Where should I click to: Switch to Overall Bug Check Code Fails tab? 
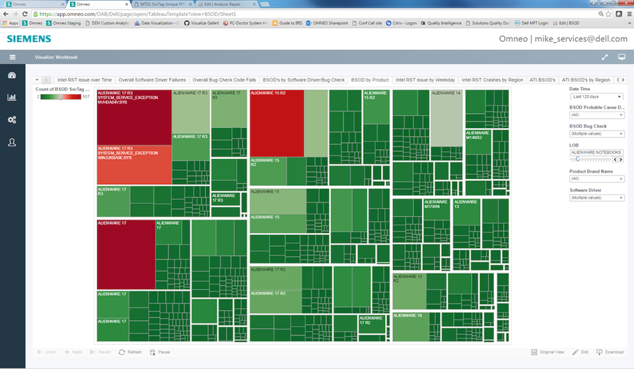coord(224,80)
